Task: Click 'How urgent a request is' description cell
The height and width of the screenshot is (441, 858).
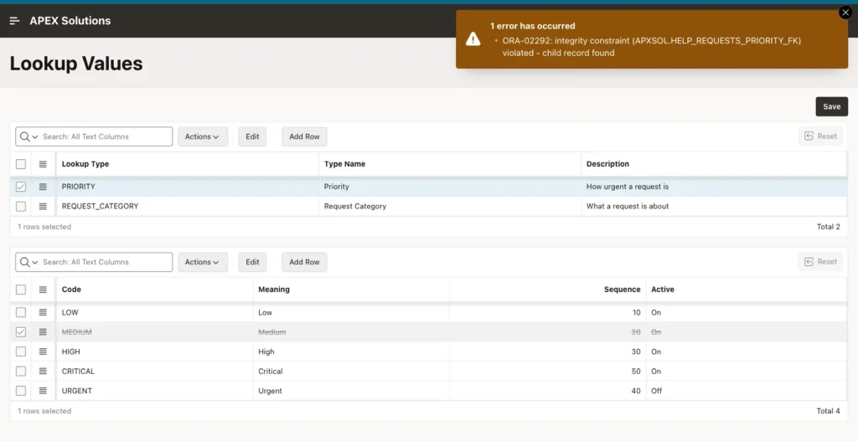Action: 714,187
